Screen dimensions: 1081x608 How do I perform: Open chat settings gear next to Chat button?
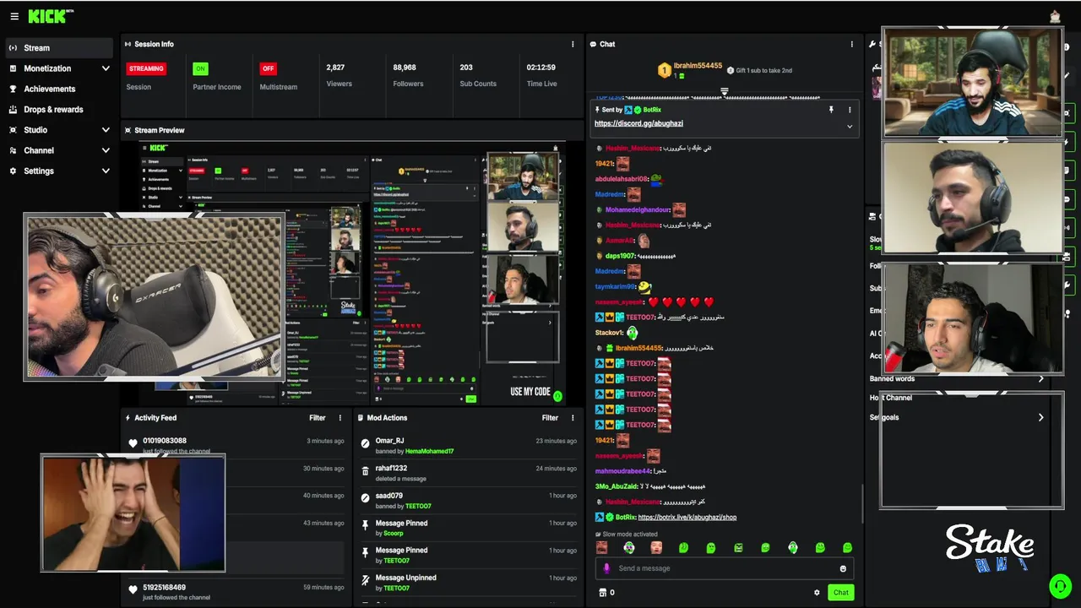tap(817, 592)
